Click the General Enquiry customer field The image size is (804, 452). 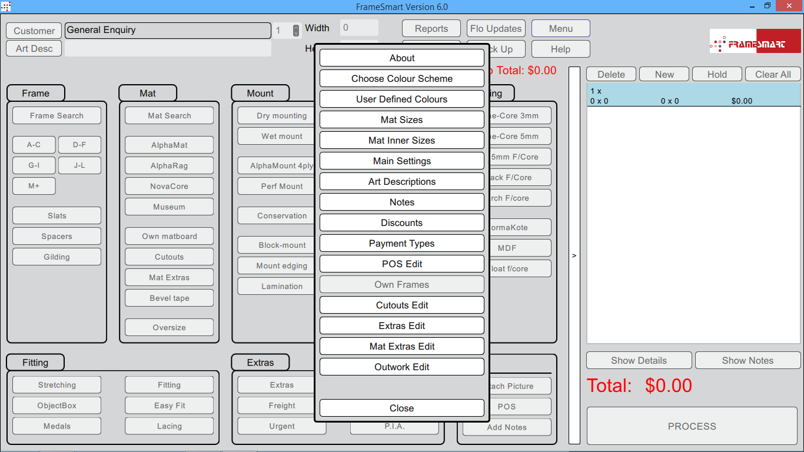[x=168, y=30]
